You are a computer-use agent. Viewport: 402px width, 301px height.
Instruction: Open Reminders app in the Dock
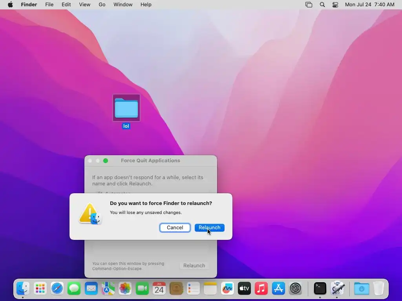[193, 288]
